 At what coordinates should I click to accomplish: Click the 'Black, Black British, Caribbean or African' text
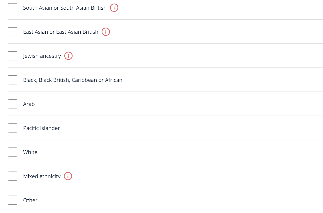point(73,80)
